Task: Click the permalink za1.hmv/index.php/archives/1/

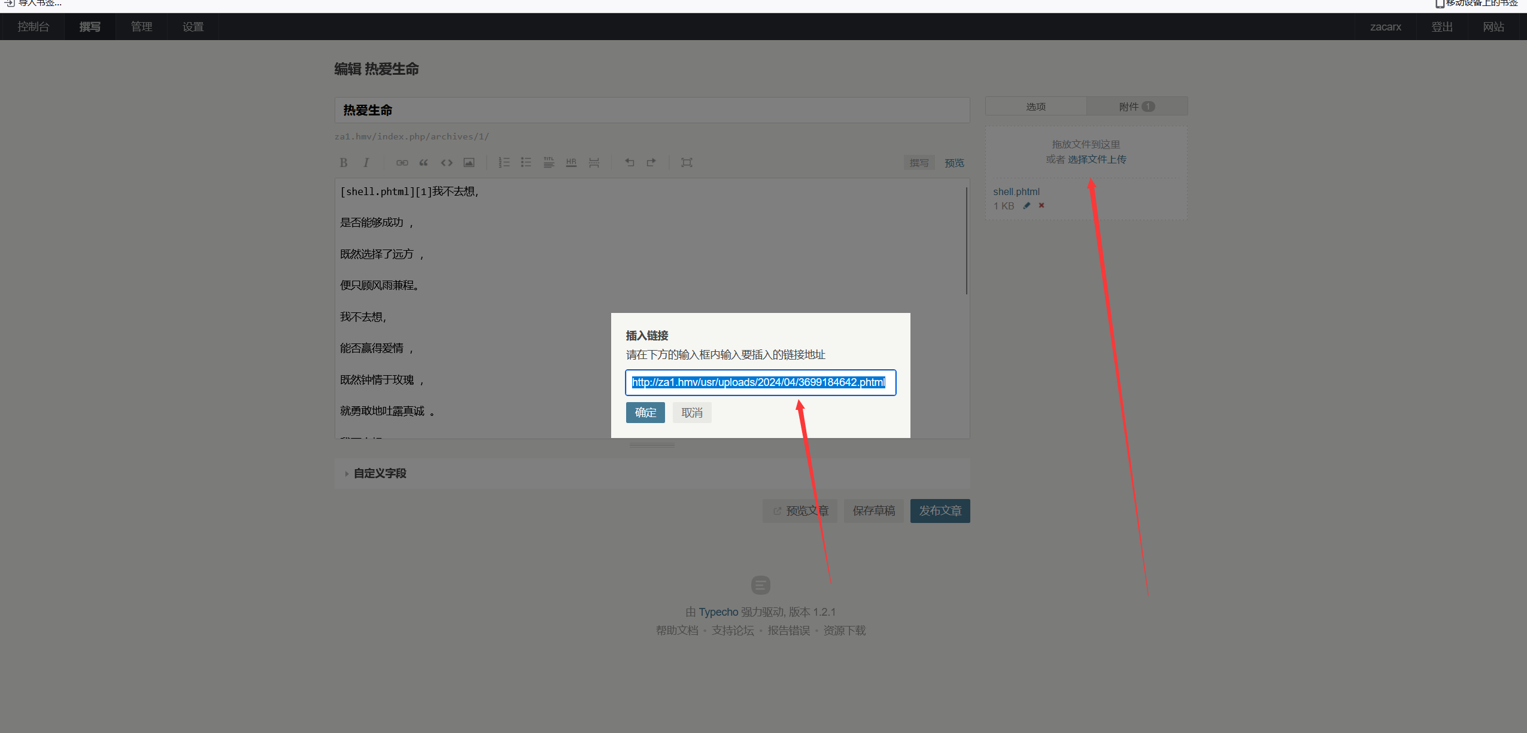Action: [412, 136]
